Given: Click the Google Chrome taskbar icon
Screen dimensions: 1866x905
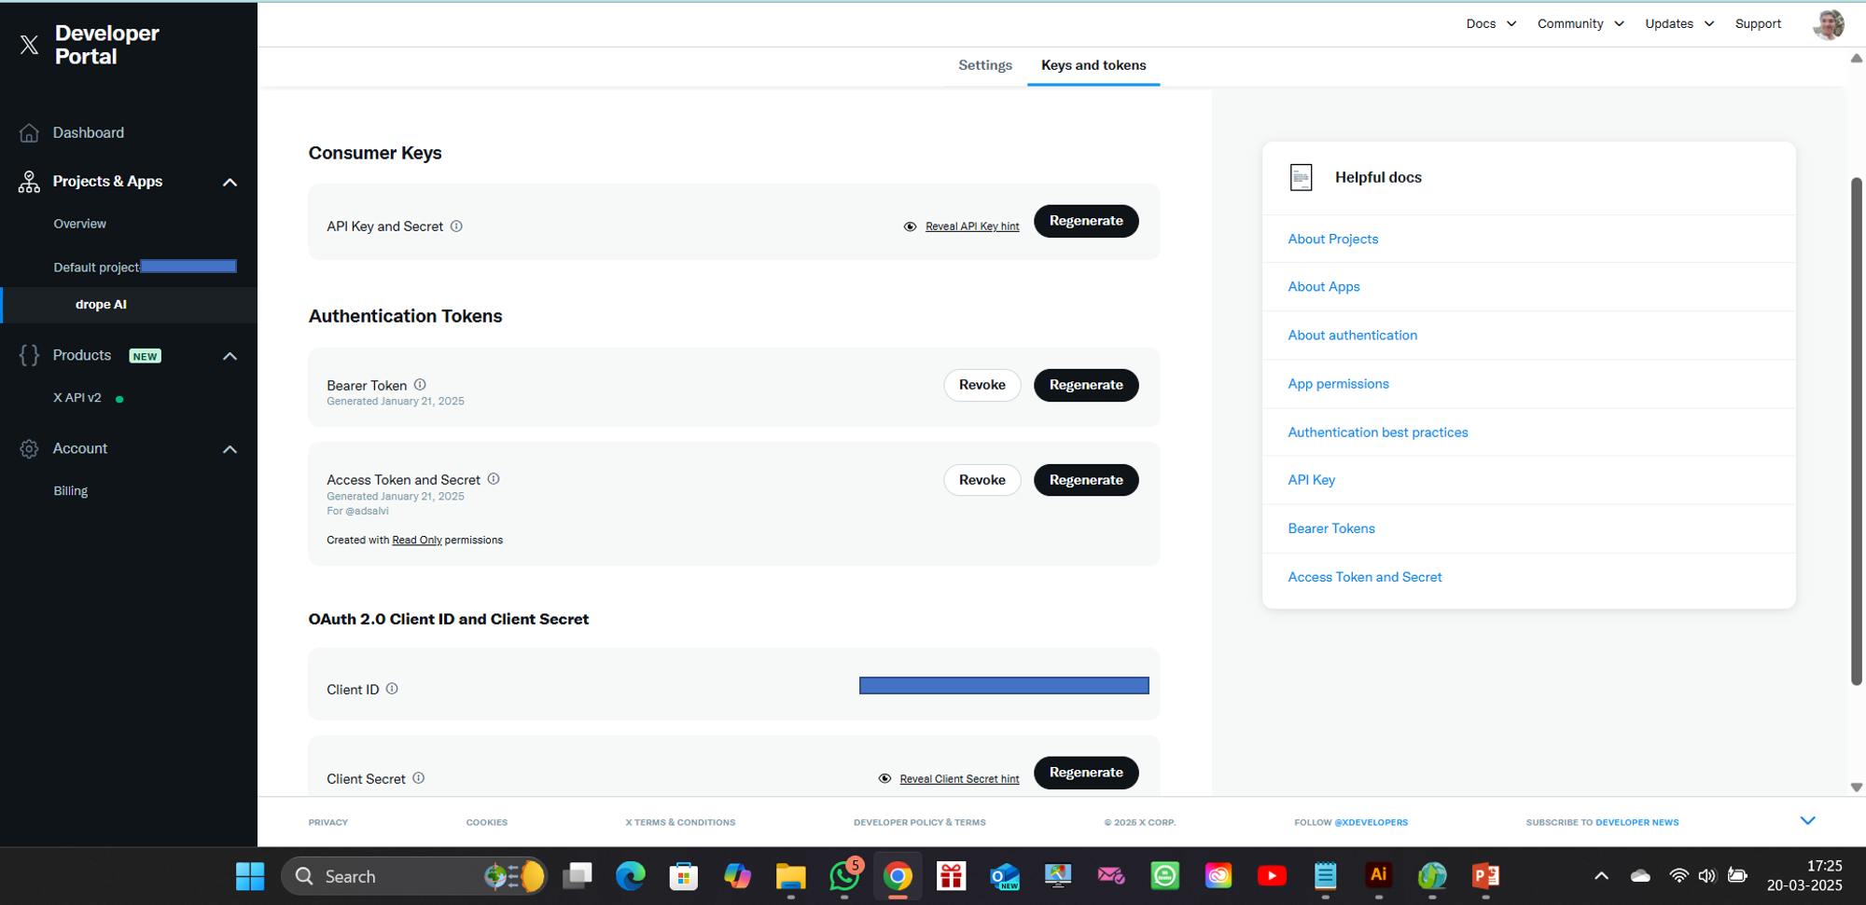Looking at the screenshot, I should (898, 876).
